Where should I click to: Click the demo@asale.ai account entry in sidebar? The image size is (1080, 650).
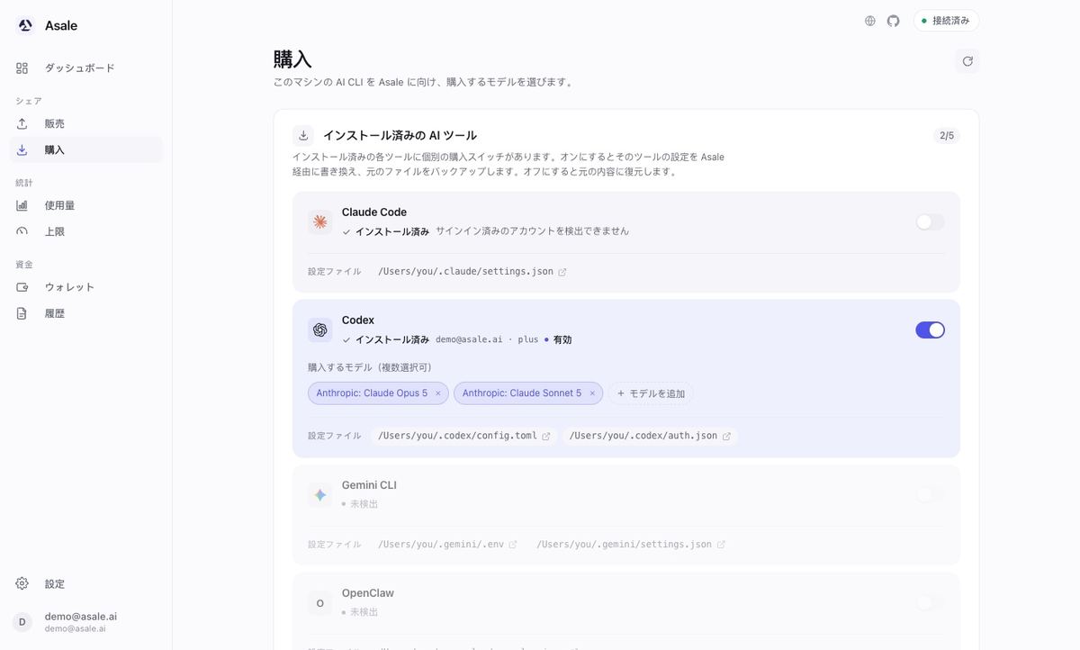point(86,622)
